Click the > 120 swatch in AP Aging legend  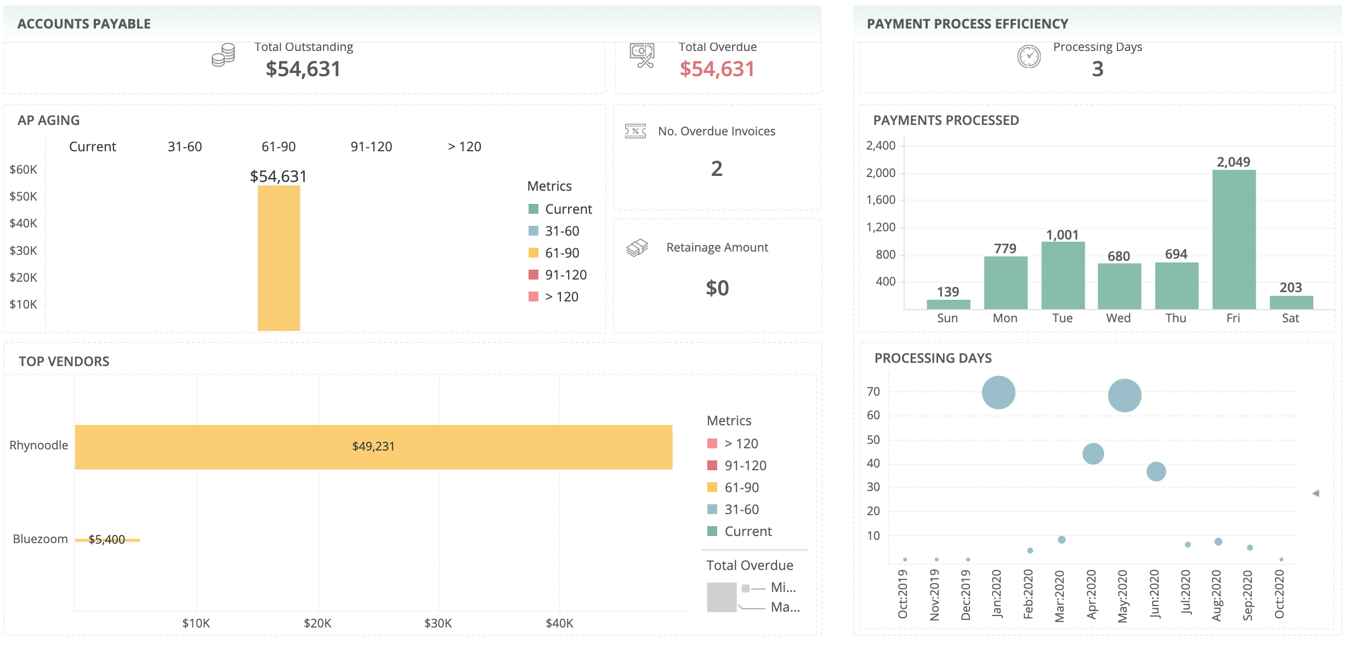point(533,297)
